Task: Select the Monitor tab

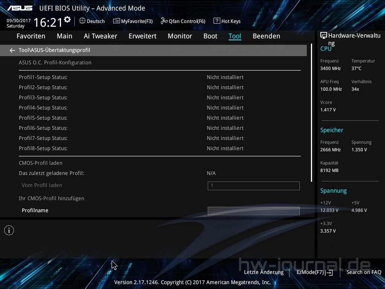Action: (x=180, y=36)
